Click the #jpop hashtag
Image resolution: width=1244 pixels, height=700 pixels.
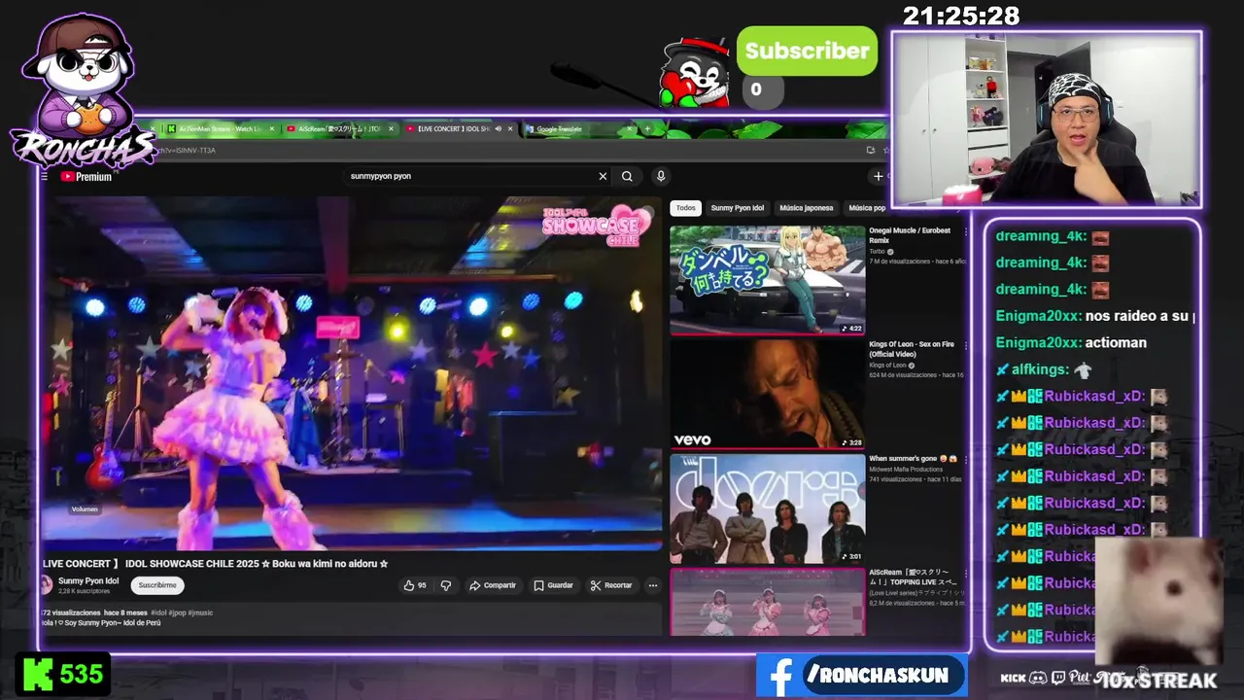(178, 612)
